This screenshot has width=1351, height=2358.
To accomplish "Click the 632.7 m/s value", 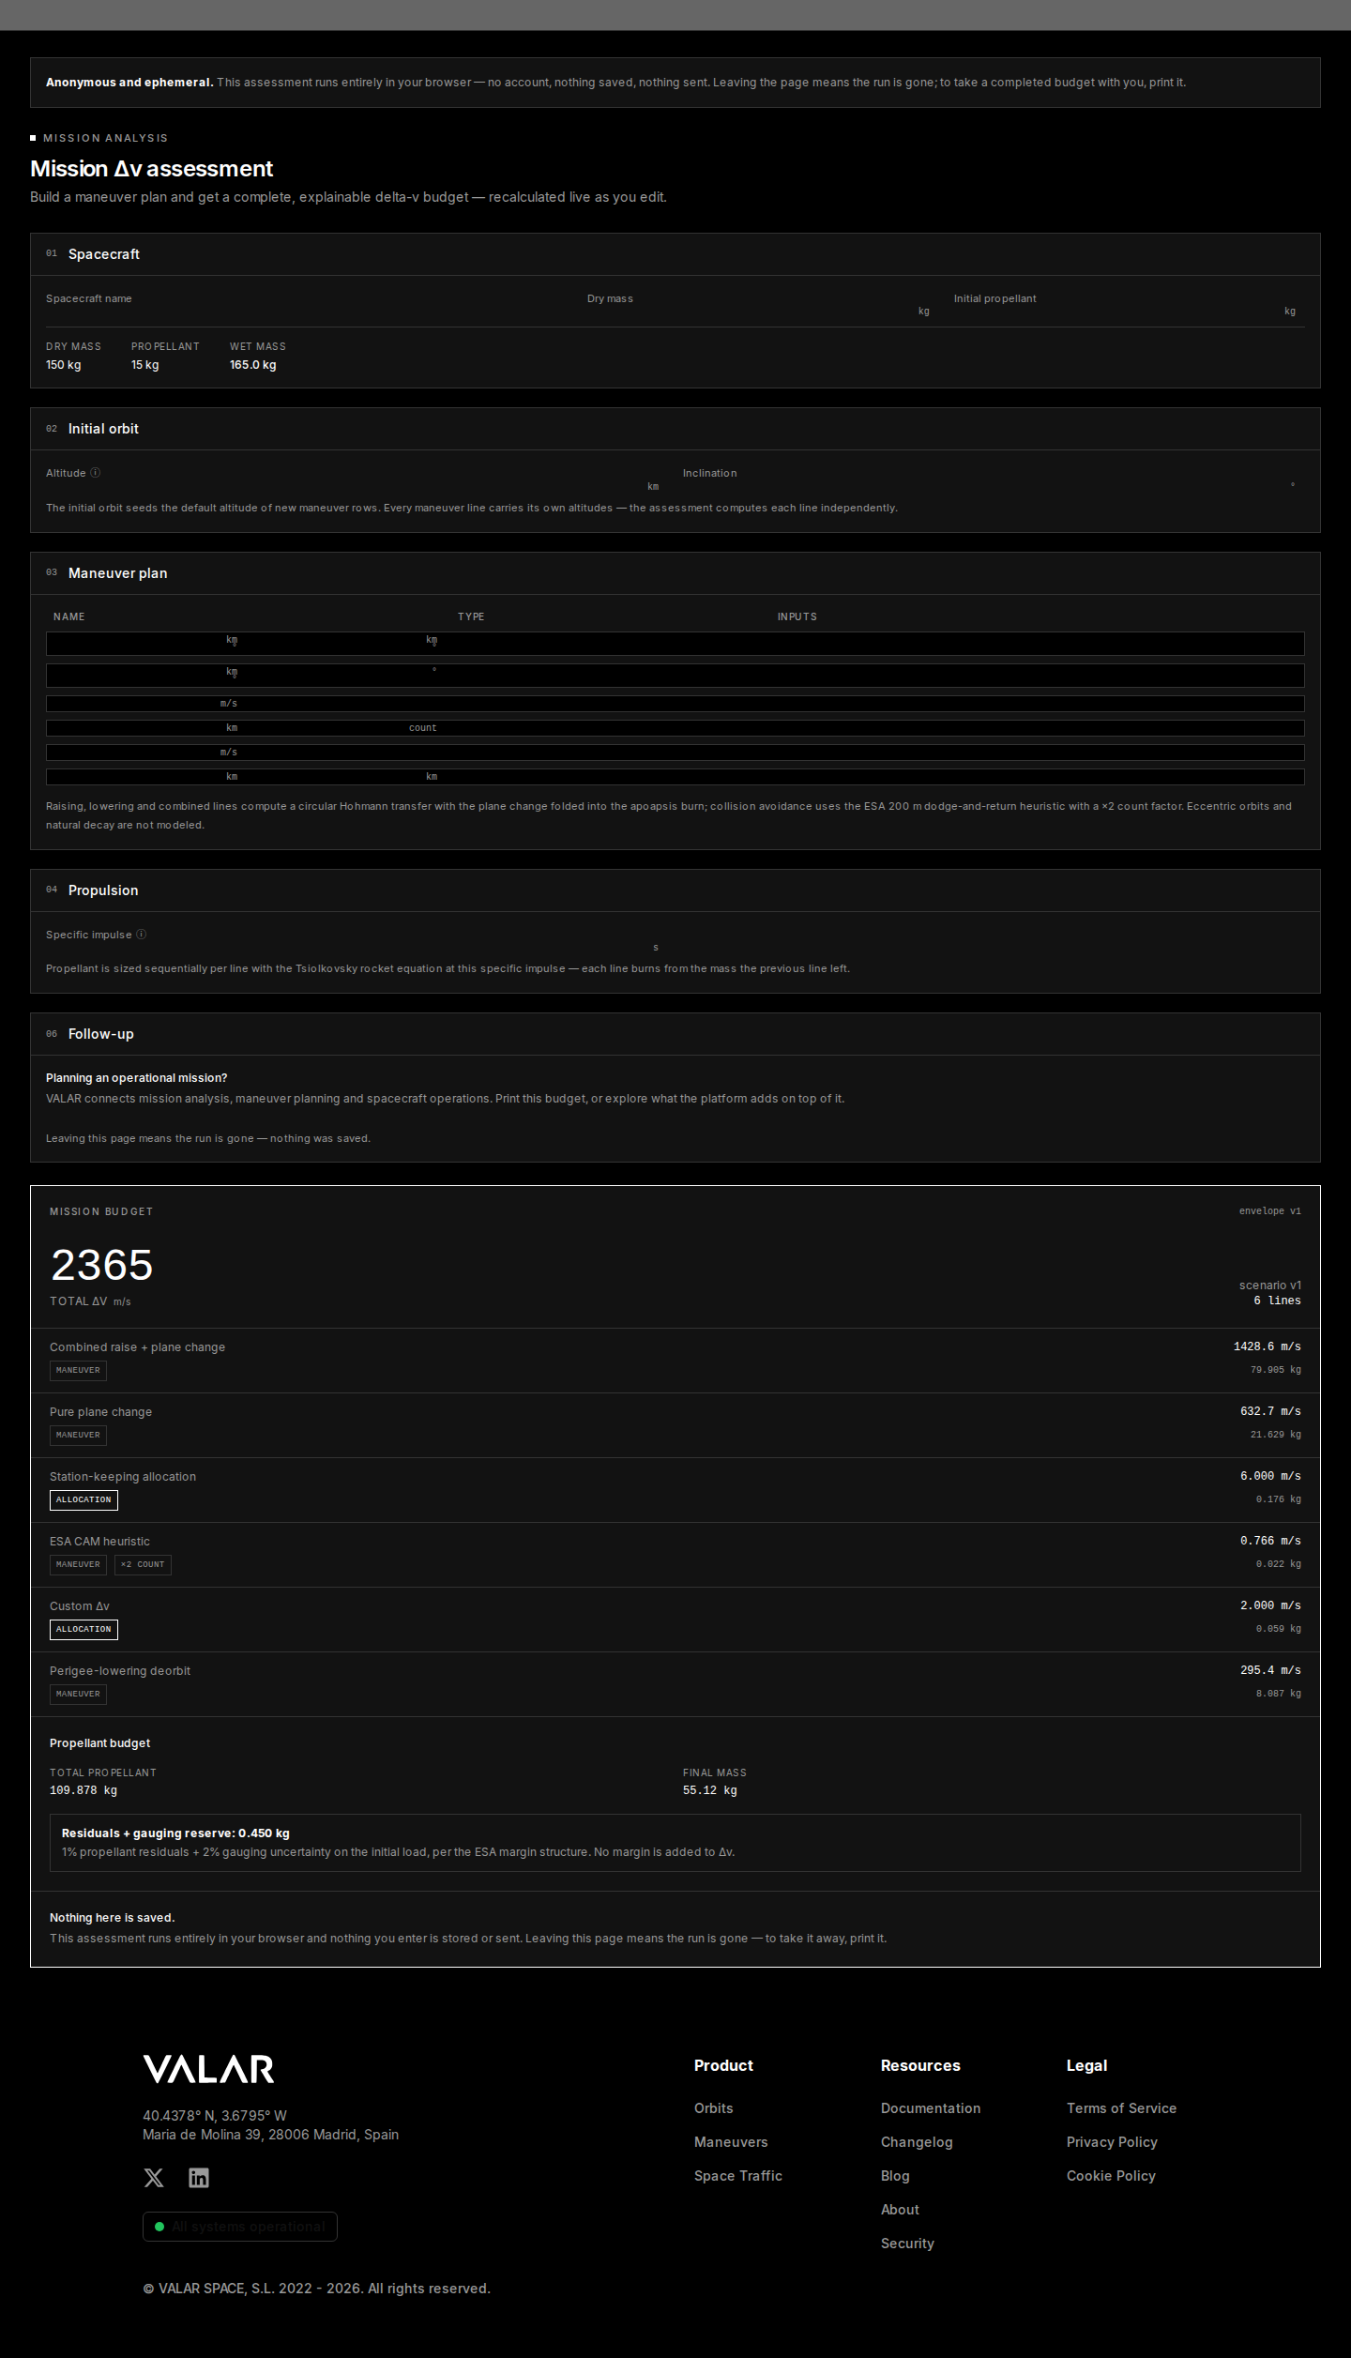I will [1270, 1411].
